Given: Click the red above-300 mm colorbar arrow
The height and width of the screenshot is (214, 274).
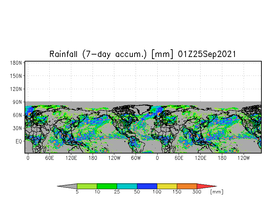Looking at the screenshot, I should (x=207, y=186).
